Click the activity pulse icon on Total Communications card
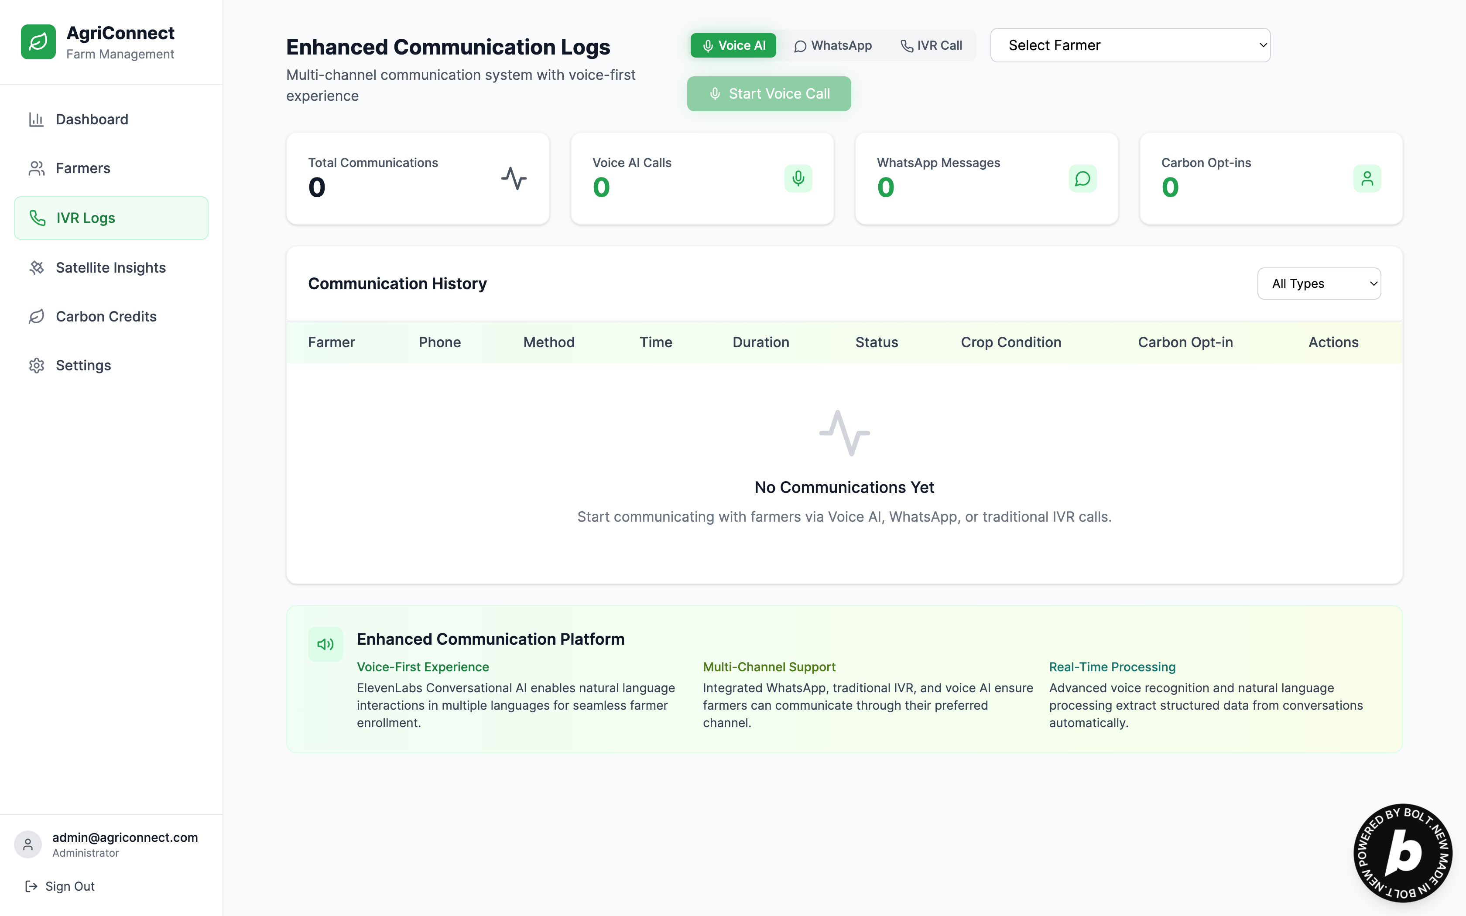Image resolution: width=1466 pixels, height=916 pixels. coord(514,178)
